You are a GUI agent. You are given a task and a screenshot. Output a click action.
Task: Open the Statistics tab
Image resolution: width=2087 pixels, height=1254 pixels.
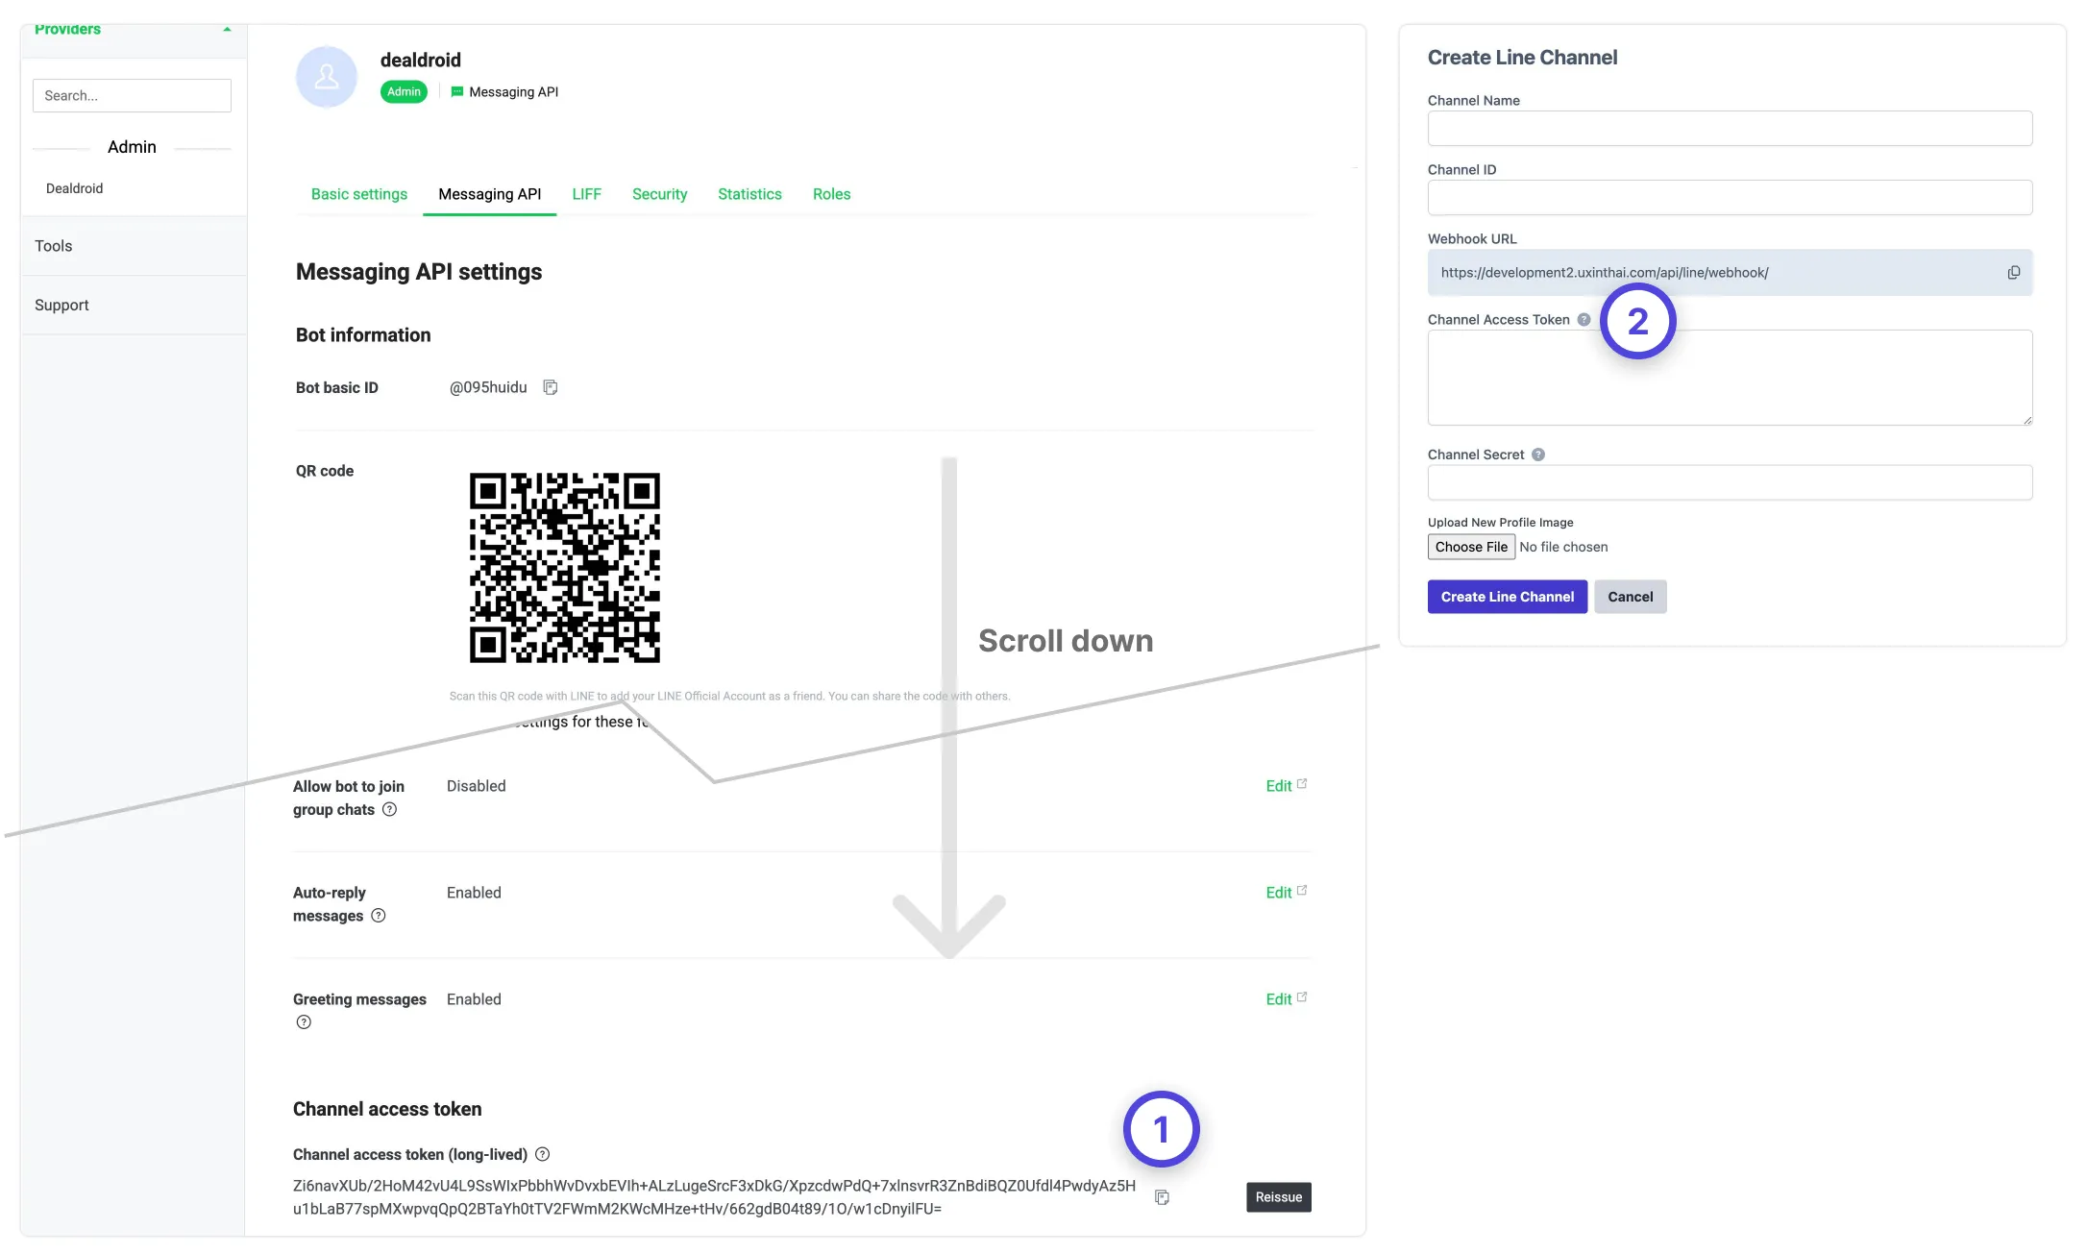(749, 194)
